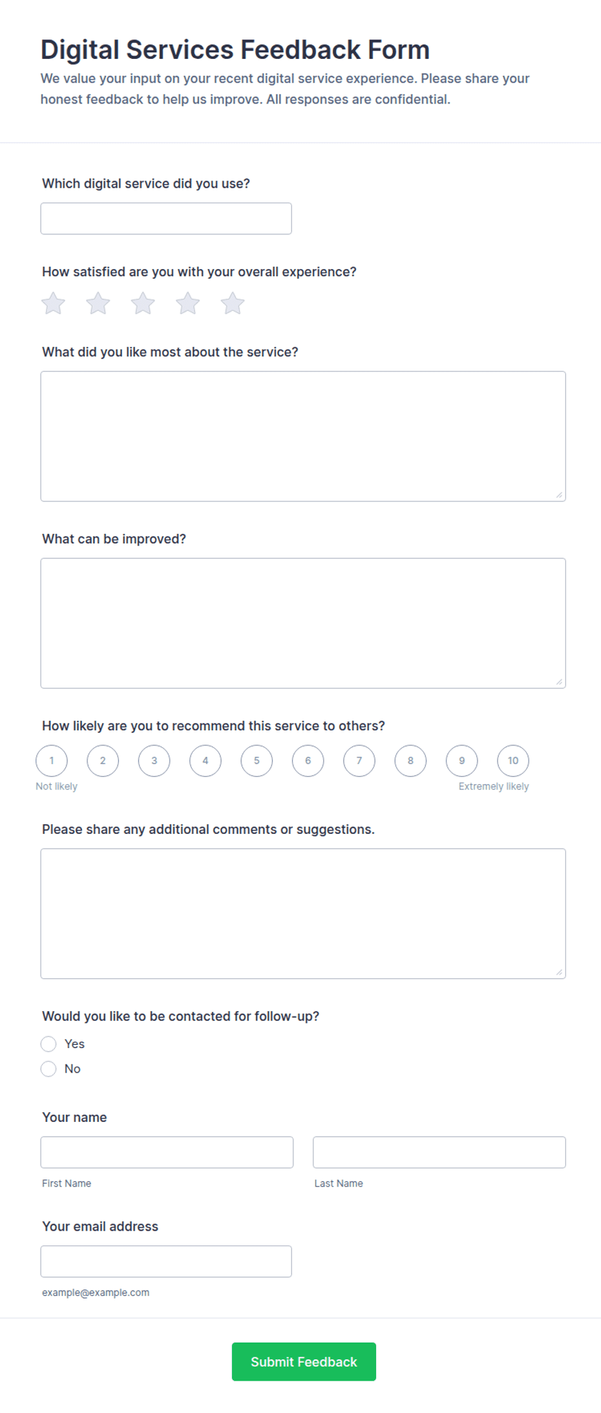This screenshot has height=1413, width=601.
Task: Choose the fourth star rating
Action: (188, 303)
